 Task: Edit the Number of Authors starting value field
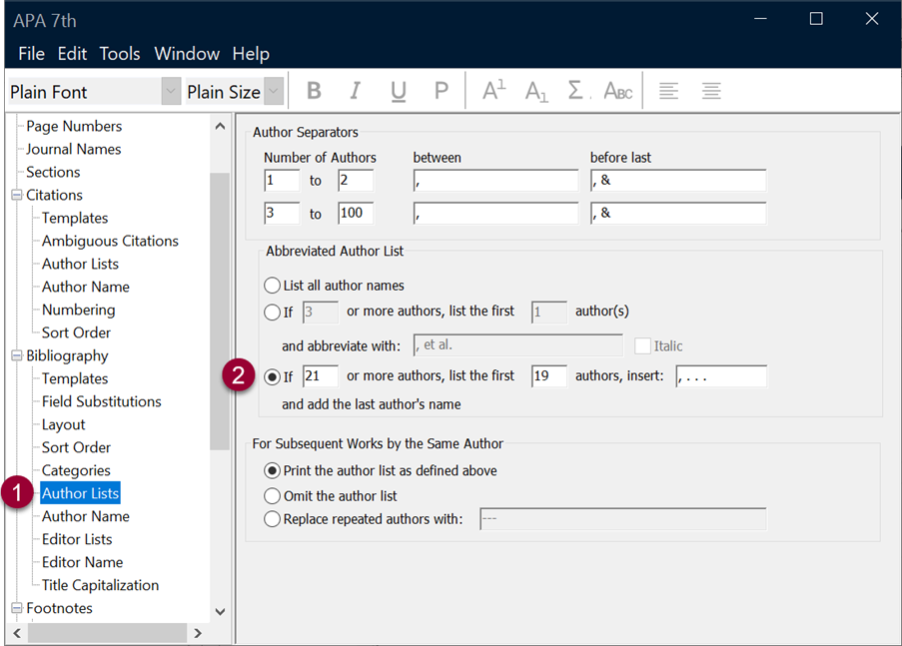point(281,180)
